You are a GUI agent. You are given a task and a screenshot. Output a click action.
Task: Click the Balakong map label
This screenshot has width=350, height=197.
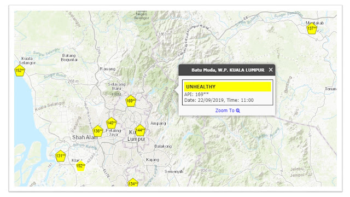163,146
